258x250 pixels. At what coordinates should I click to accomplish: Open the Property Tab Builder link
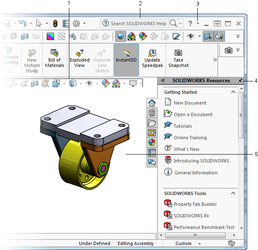click(x=195, y=204)
